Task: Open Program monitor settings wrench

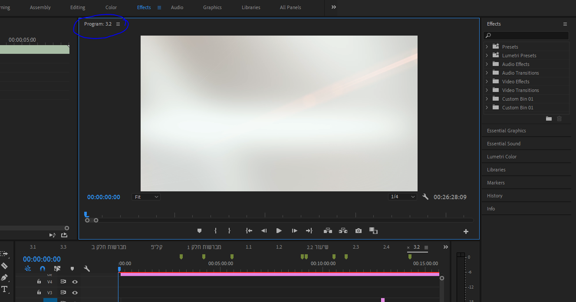Action: [x=425, y=197]
